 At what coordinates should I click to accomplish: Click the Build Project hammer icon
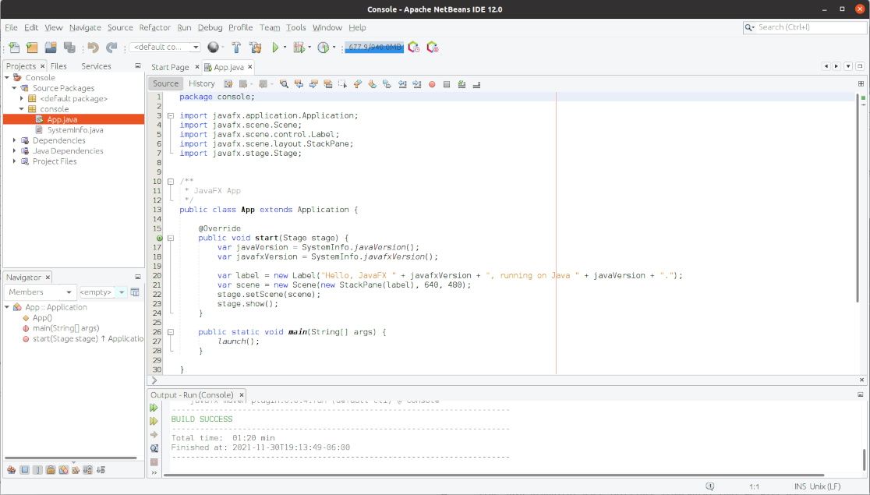coord(236,48)
